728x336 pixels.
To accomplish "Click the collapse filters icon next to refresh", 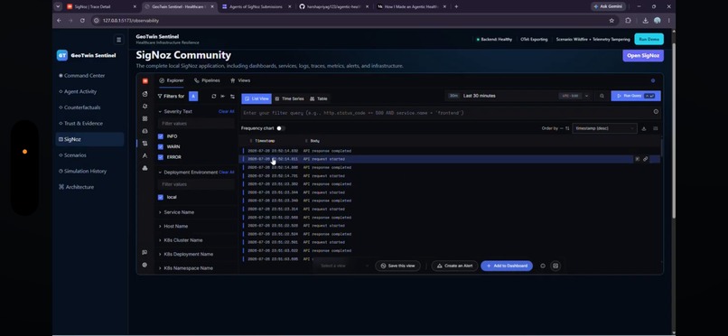I will coord(223,97).
